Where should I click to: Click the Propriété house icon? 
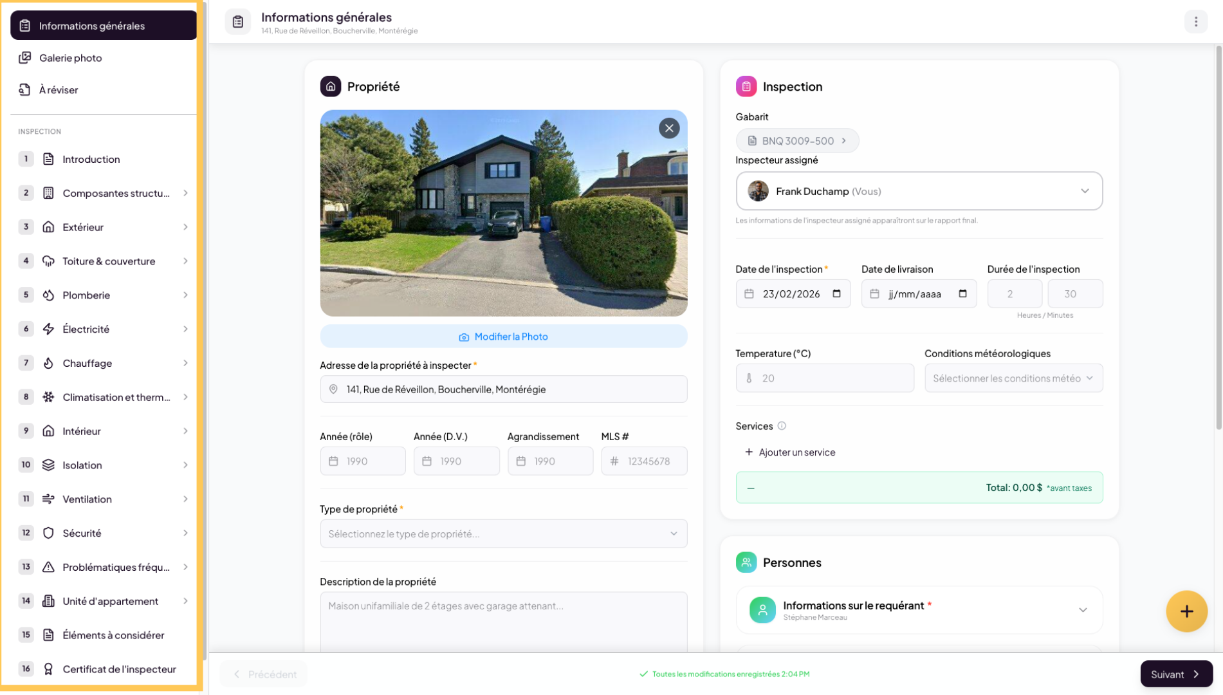[x=331, y=86]
